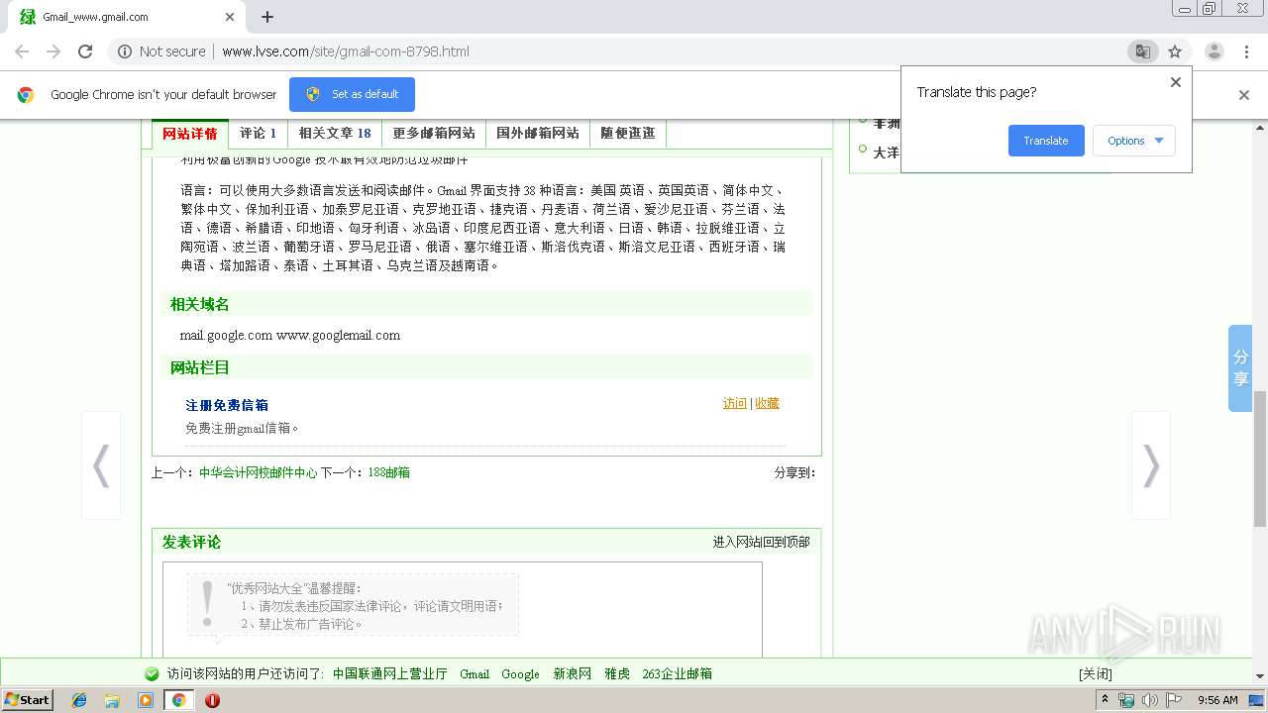The width and height of the screenshot is (1268, 713).
Task: Click the 访问 link
Action: (735, 403)
